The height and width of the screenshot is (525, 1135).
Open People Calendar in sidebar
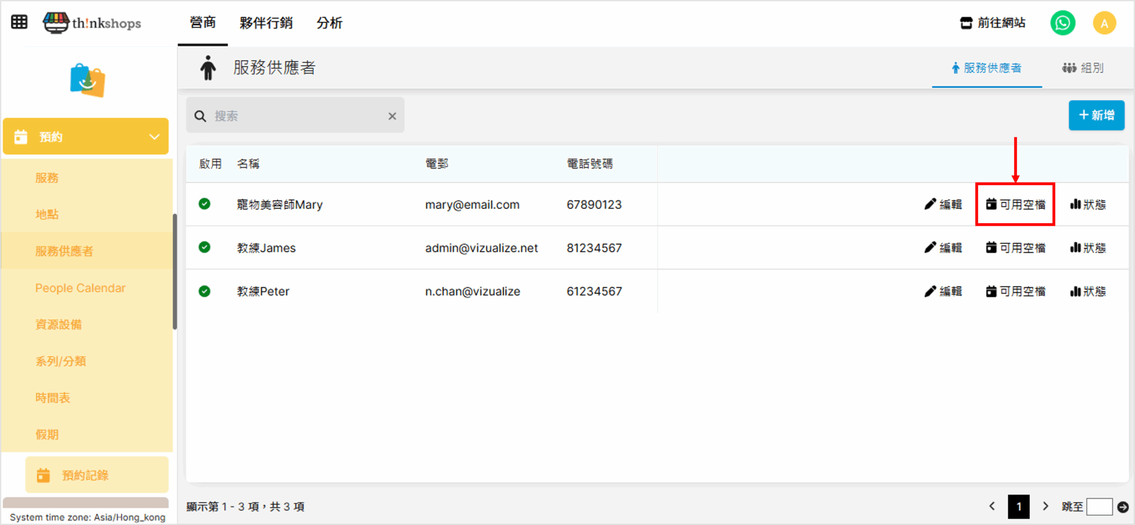coord(80,288)
